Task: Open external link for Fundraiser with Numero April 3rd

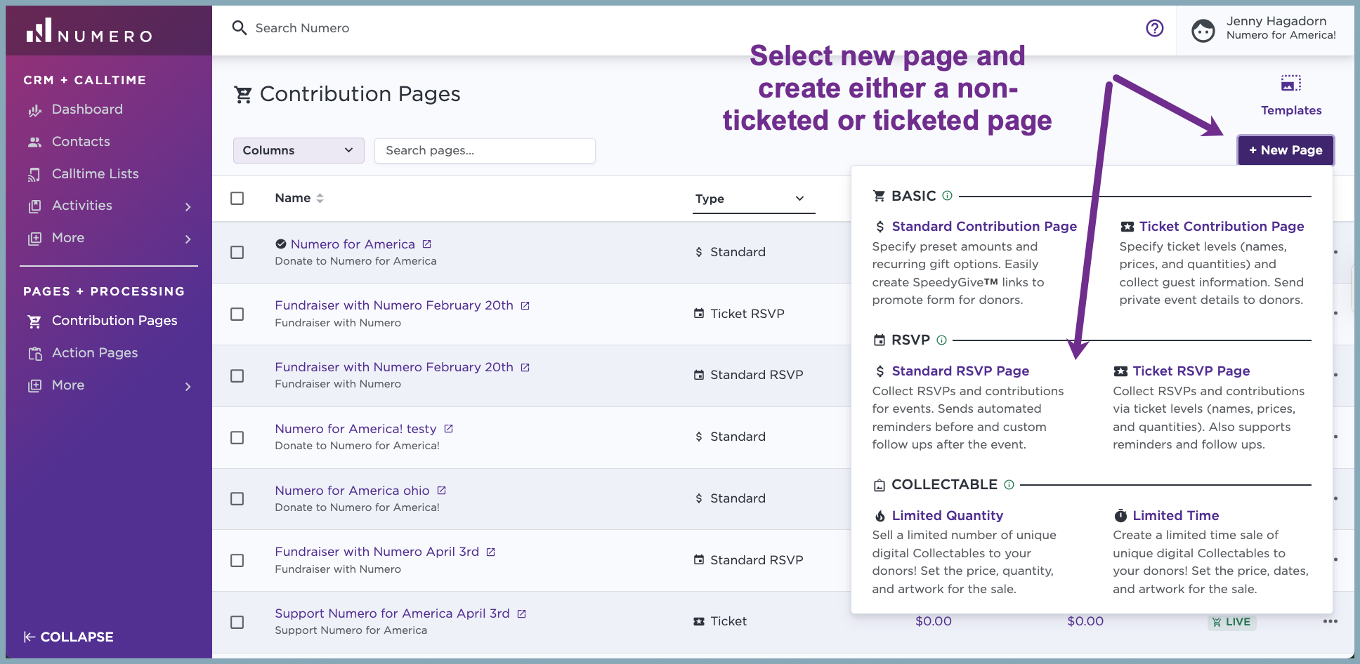Action: pyautogui.click(x=490, y=552)
